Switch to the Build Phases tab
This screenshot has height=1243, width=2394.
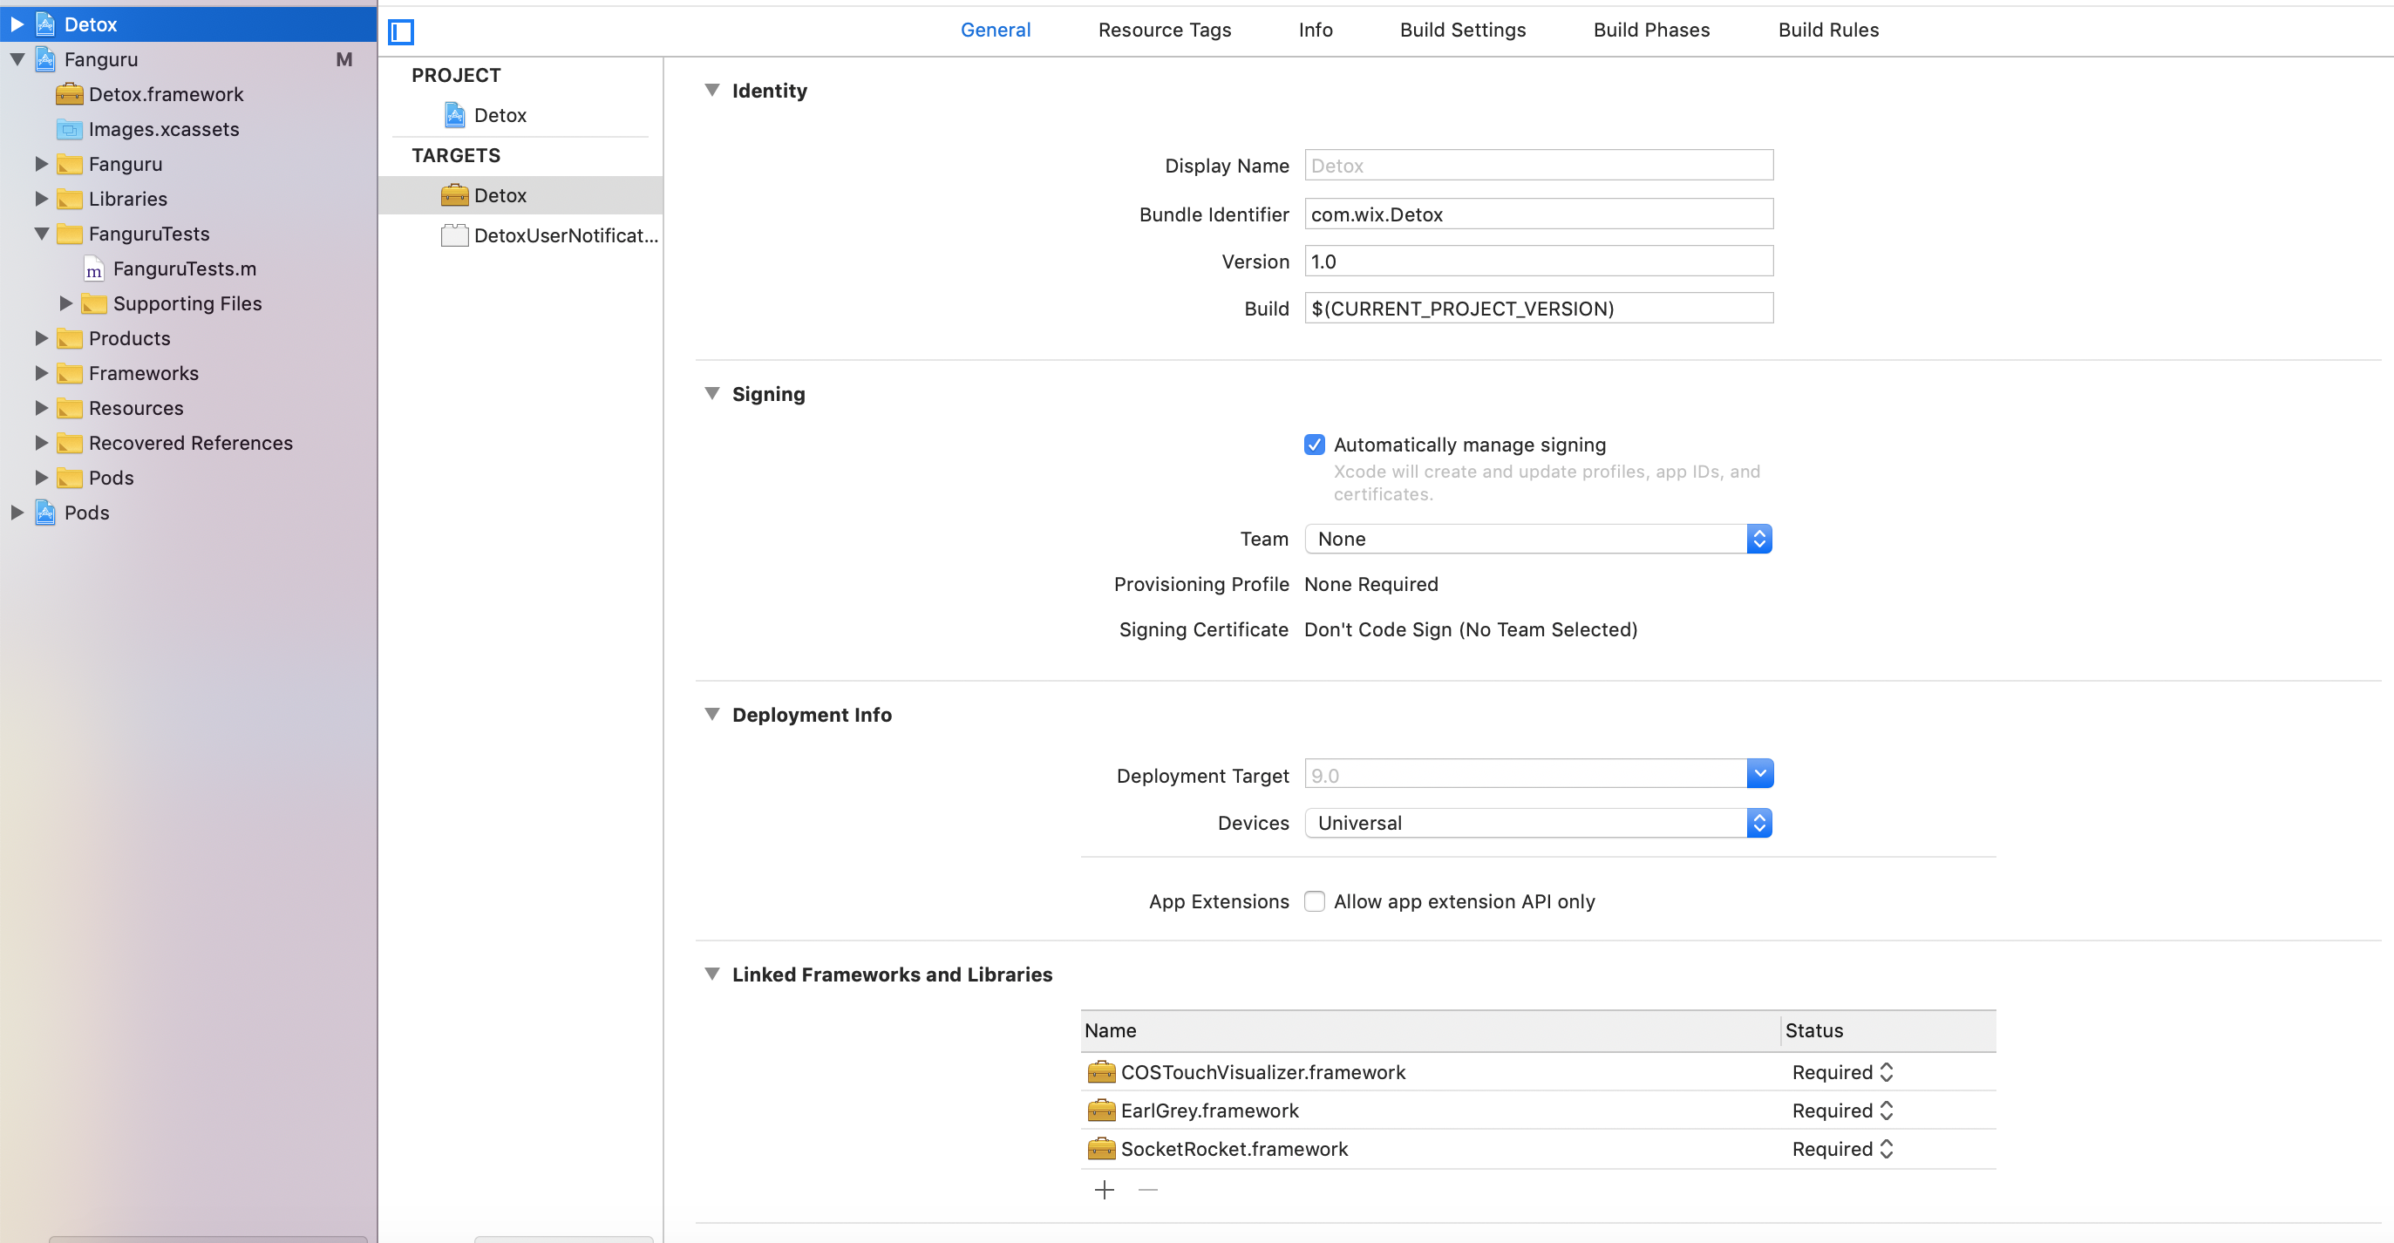(x=1651, y=30)
